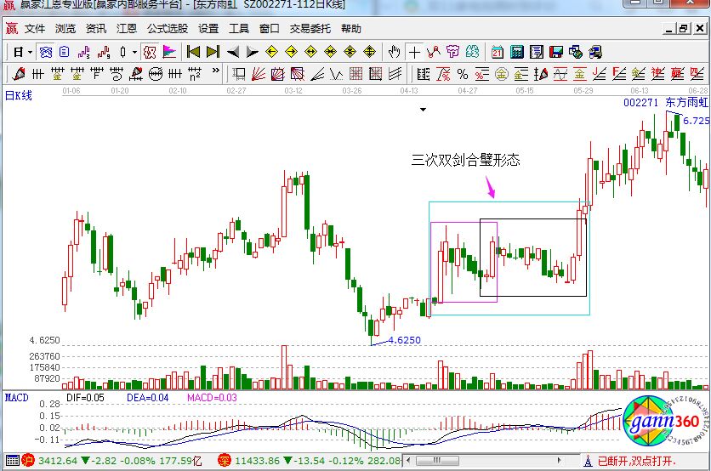711x471 pixels.
Task: Click the 已断开,双点打开 connection status text
Action: tap(635, 462)
